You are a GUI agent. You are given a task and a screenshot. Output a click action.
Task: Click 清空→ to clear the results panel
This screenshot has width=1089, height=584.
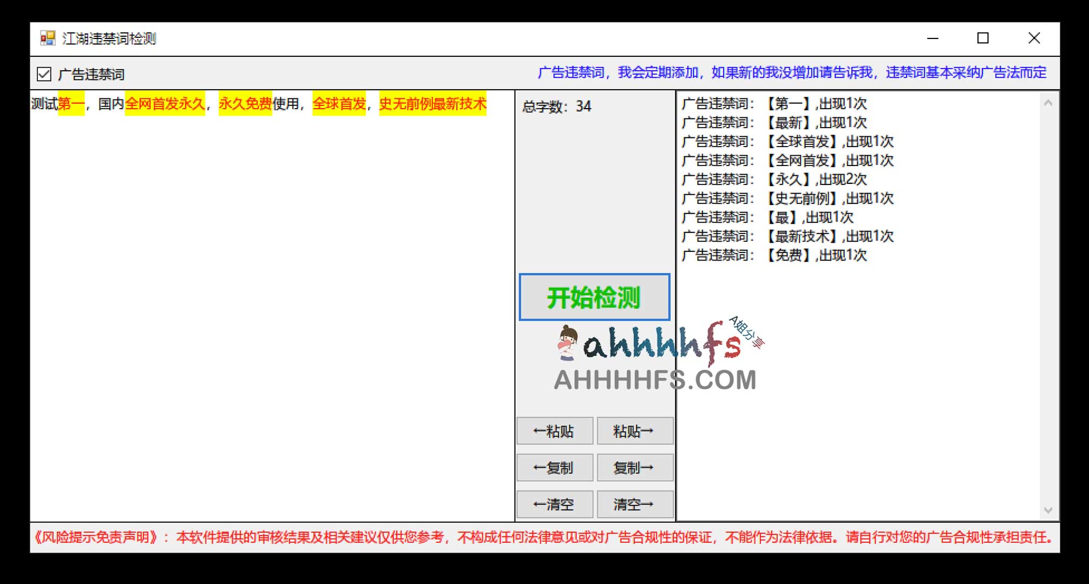(x=635, y=504)
